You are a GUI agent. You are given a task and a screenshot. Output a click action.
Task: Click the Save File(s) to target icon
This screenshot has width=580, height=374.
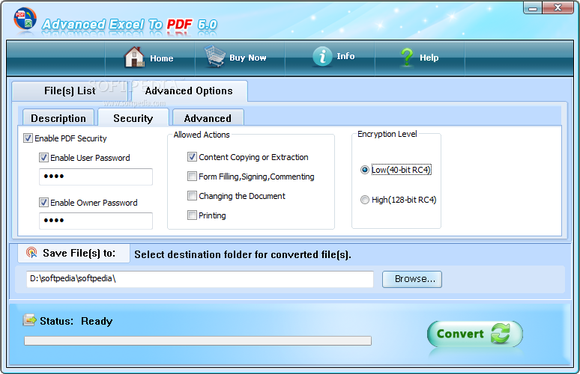(x=31, y=253)
